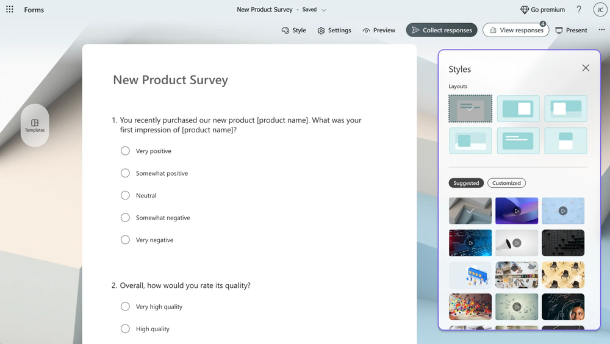Select 'Very high quality' radio option
Viewport: 610px width, 344px height.
(125, 307)
